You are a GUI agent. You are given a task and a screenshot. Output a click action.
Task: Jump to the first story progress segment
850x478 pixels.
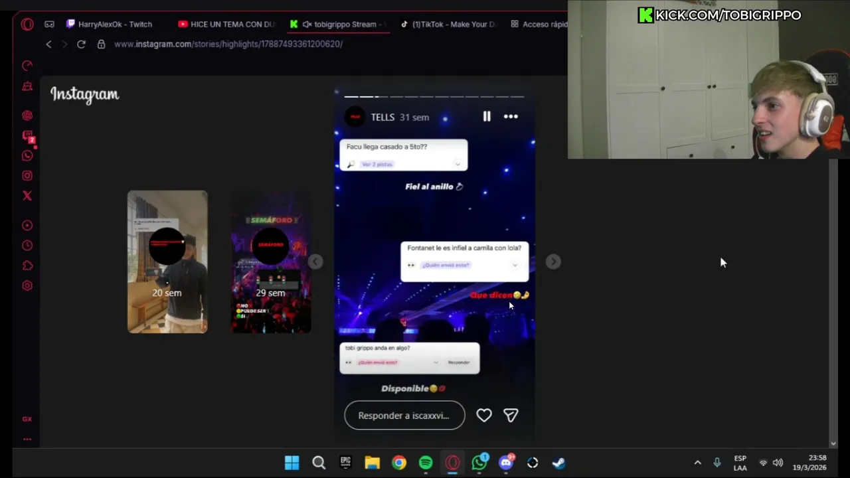351,96
